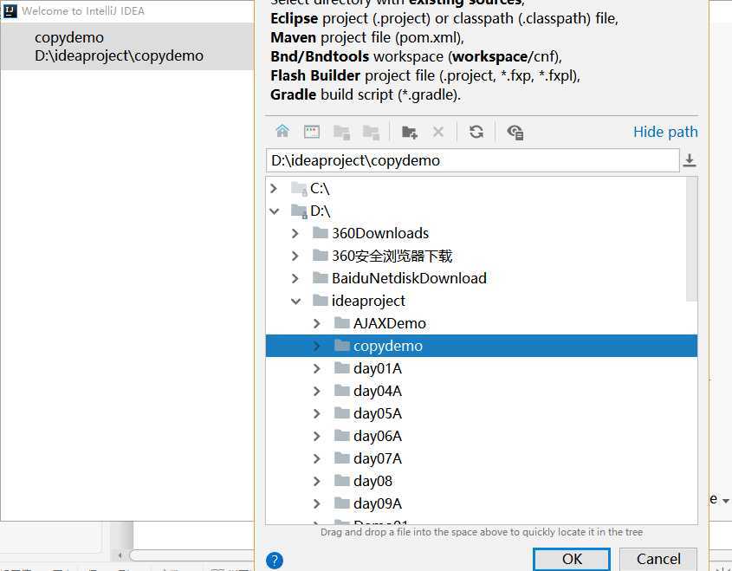
Task: Expand the AJAXDemo folder
Action: pyautogui.click(x=317, y=323)
